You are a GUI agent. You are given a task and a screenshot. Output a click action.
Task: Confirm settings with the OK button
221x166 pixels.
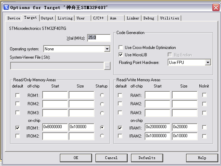[x=76, y=158]
